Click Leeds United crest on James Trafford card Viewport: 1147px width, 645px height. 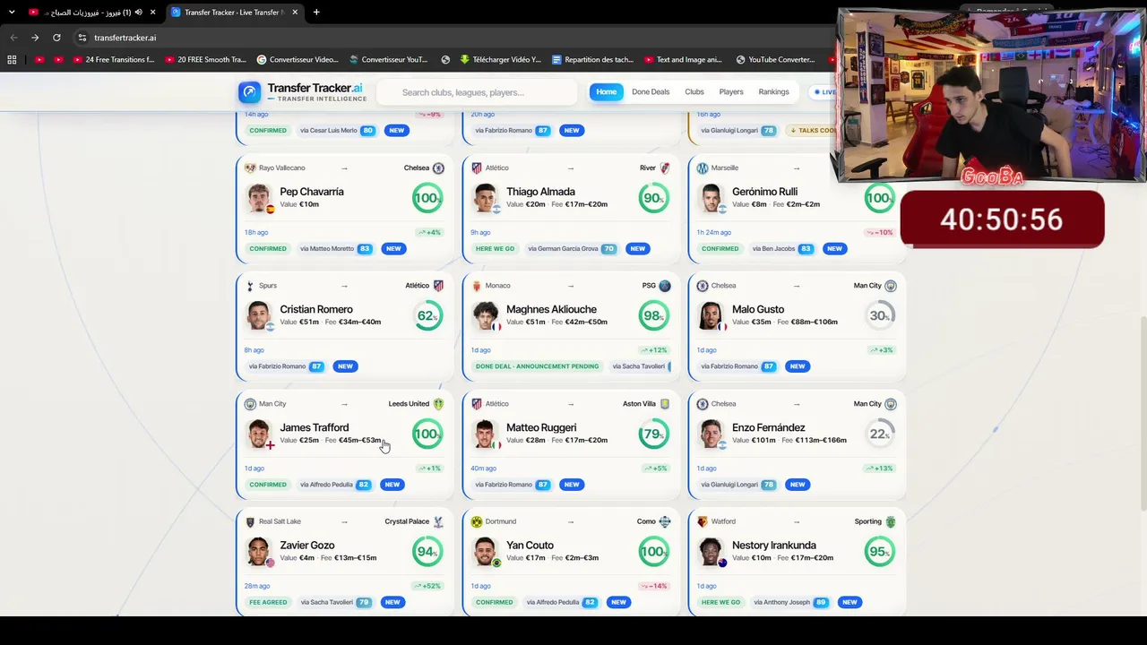[438, 404]
